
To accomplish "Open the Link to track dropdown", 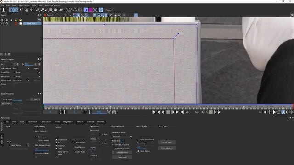I will pyautogui.click(x=21, y=80).
